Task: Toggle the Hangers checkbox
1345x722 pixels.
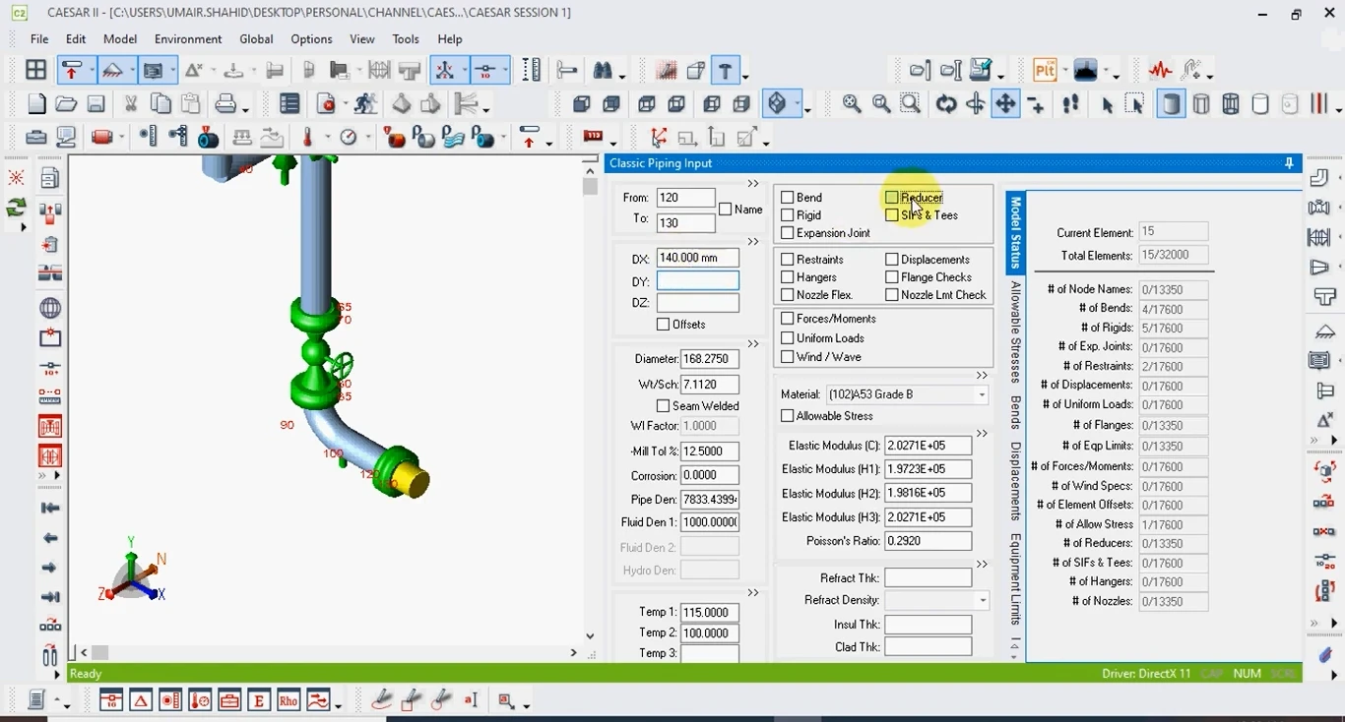Action: point(788,277)
